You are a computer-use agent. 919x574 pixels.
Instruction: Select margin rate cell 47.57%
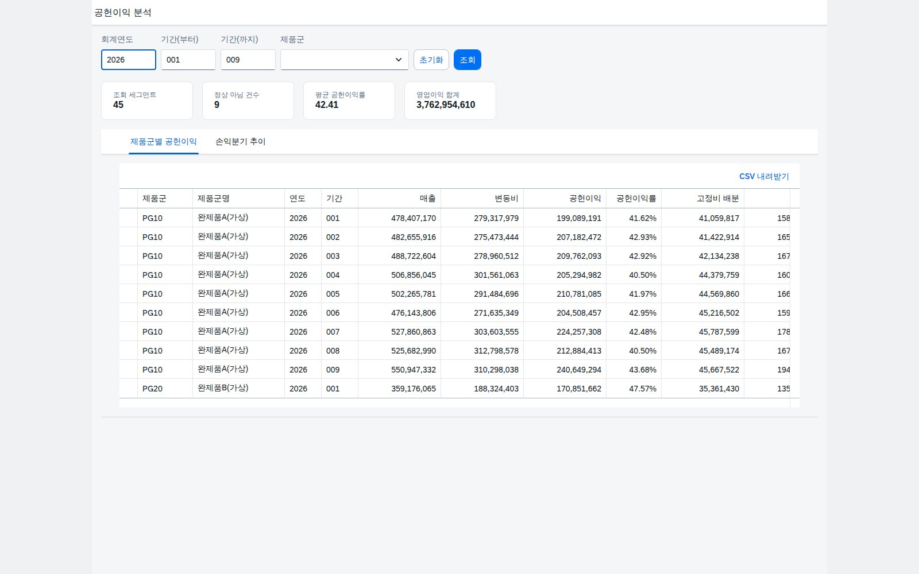(634, 389)
